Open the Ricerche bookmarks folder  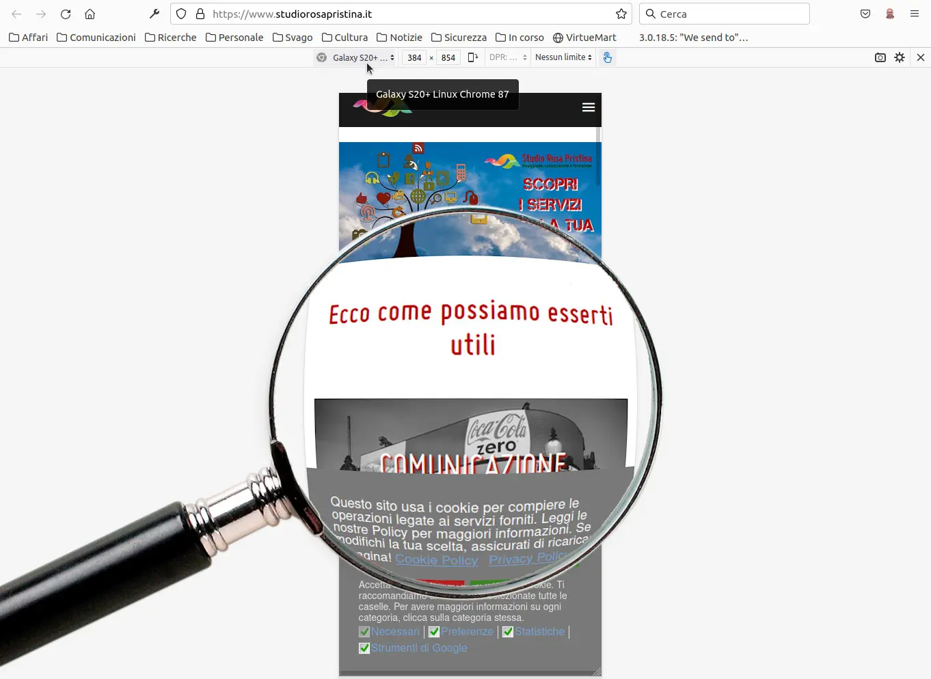click(x=170, y=38)
